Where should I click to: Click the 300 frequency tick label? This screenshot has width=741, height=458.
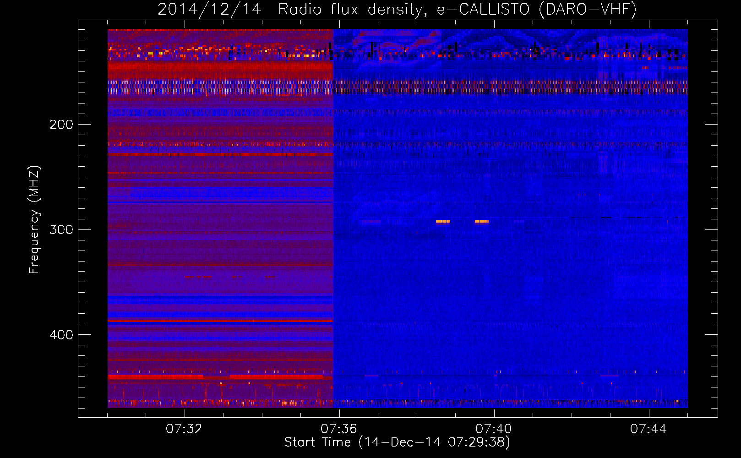[61, 229]
